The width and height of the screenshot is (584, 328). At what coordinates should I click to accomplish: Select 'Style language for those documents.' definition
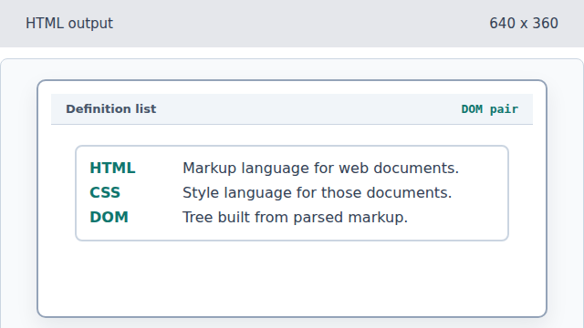317,192
